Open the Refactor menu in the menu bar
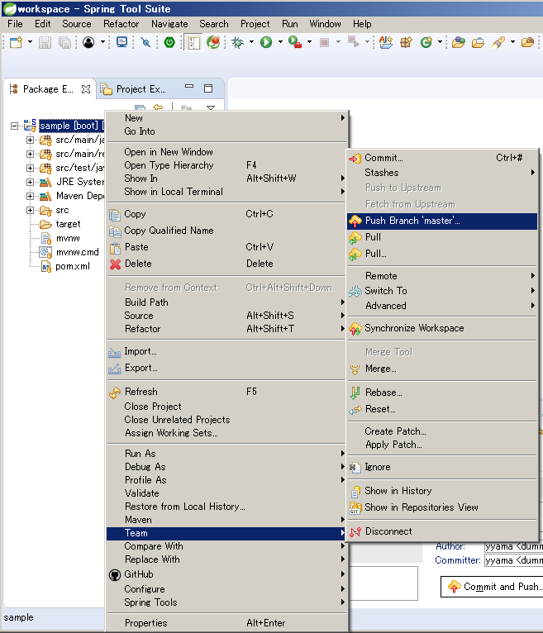Screen dimensions: 543x633 tap(121, 24)
